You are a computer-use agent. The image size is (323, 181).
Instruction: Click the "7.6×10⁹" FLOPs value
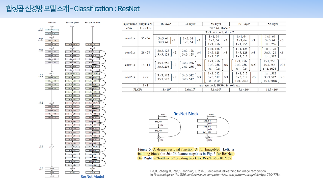pos(244,89)
